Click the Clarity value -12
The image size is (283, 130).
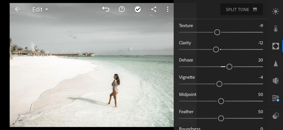[x=260, y=43]
